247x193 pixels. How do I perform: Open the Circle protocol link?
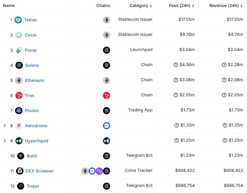31,35
